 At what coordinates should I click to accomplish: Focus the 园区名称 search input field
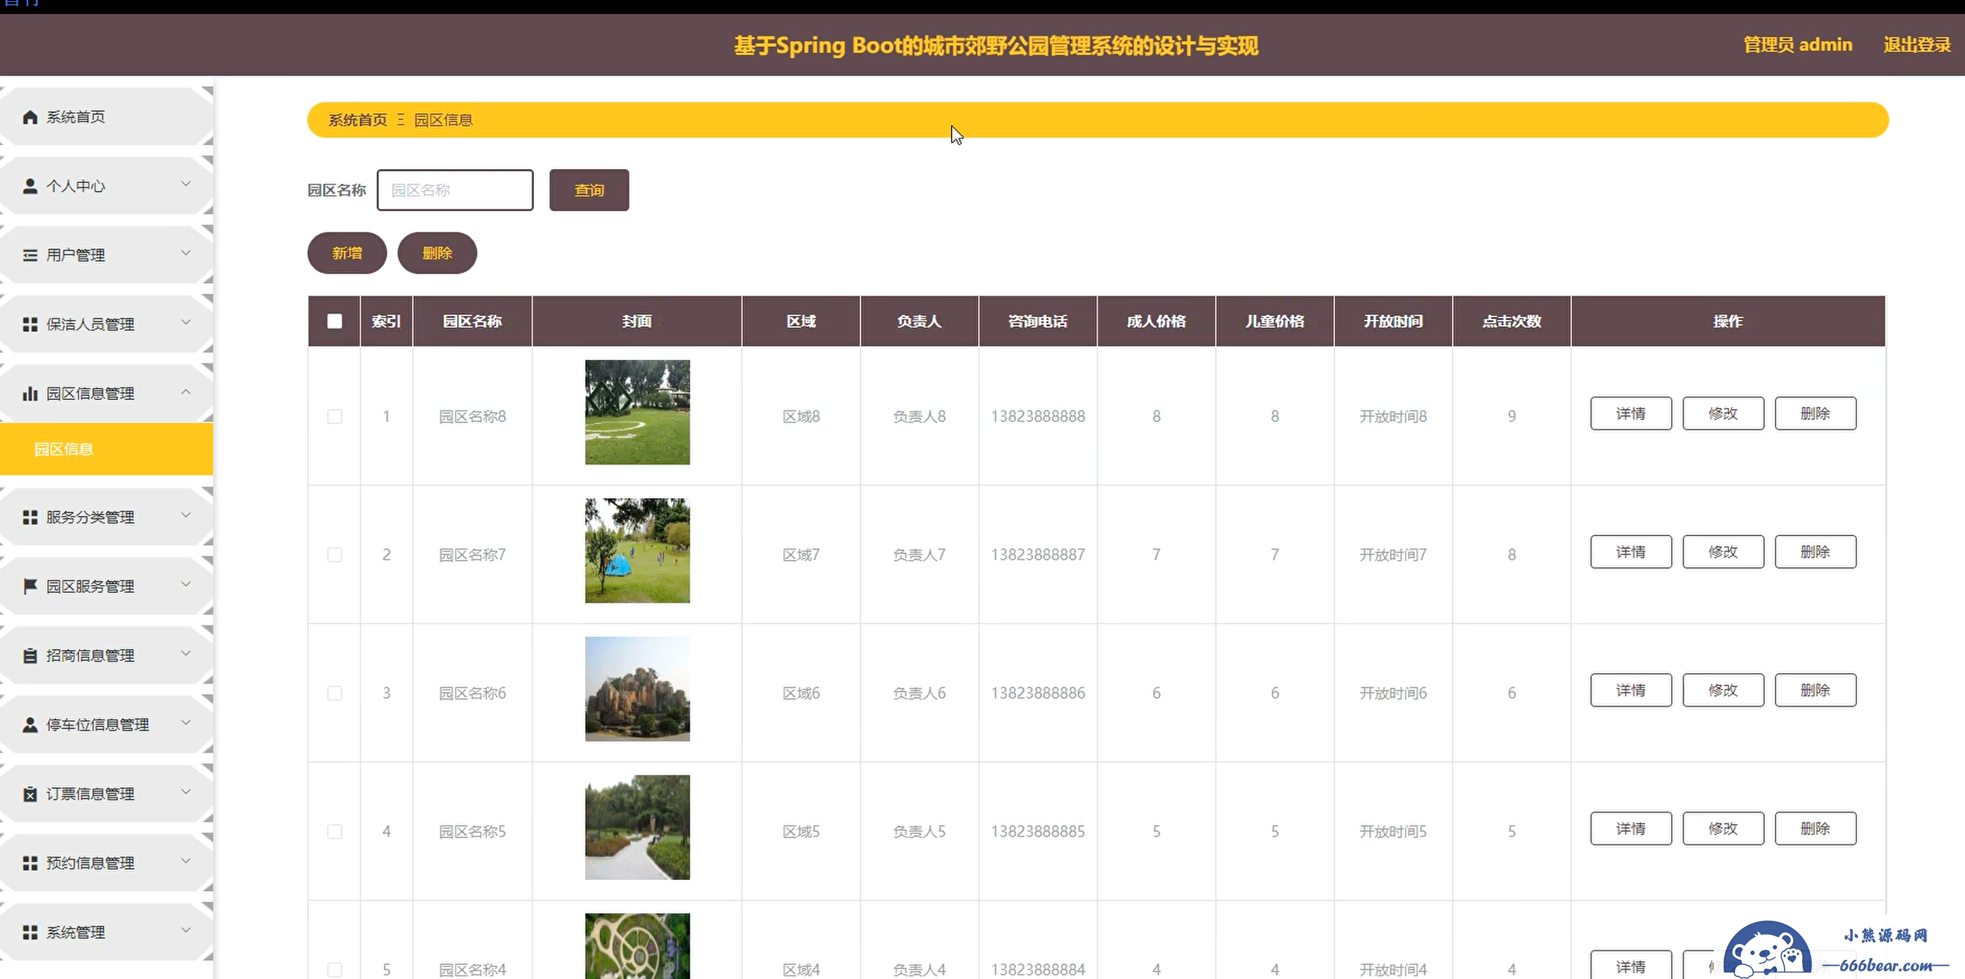pyautogui.click(x=455, y=190)
